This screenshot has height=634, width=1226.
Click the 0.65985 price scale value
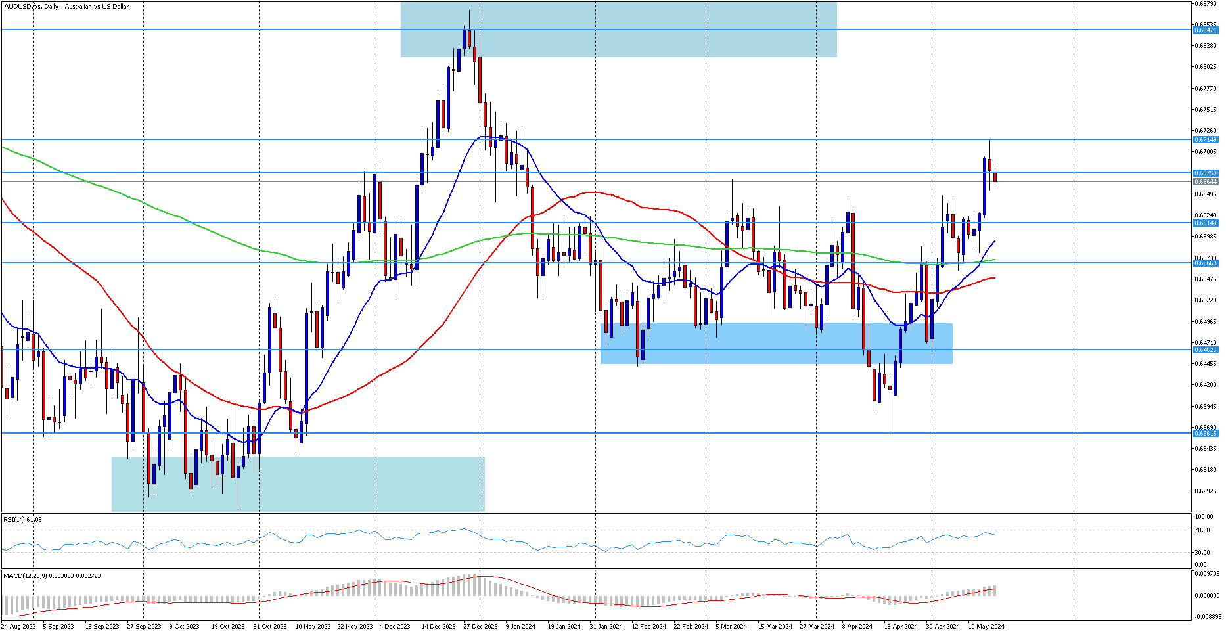pos(1206,236)
